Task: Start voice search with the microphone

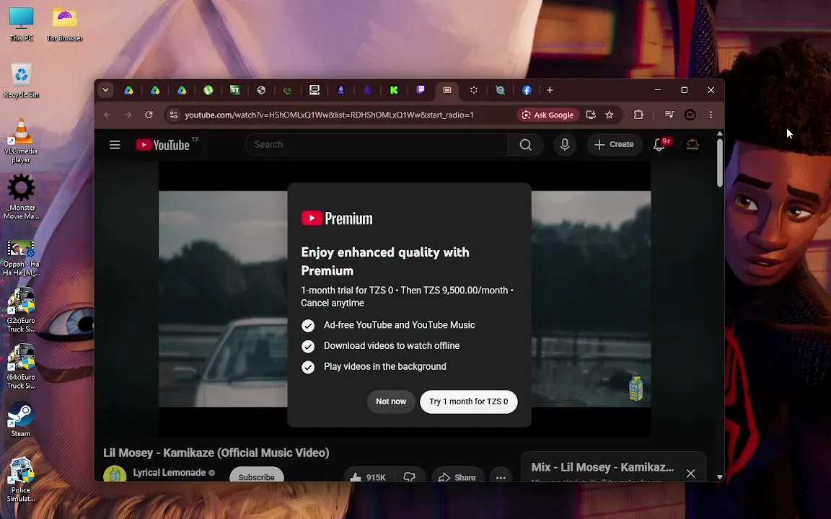Action: coord(564,145)
